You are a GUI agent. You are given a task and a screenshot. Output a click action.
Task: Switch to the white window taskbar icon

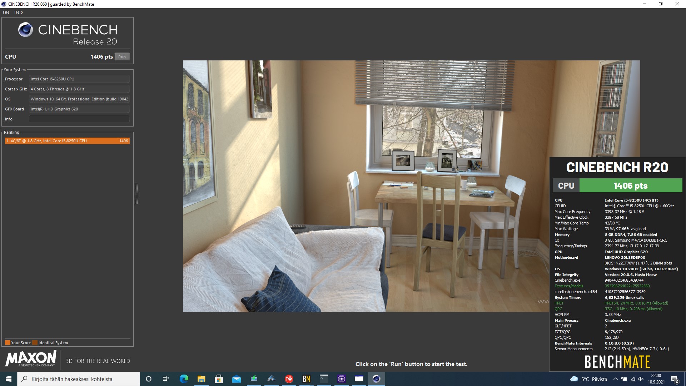(359, 379)
